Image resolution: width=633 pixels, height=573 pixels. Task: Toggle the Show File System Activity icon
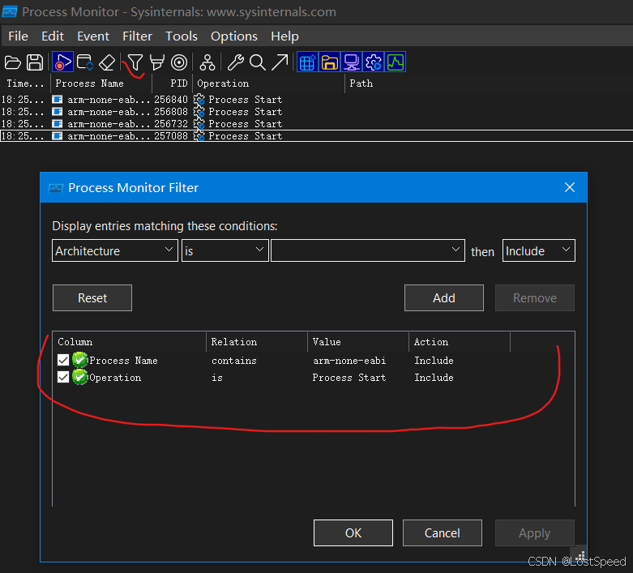(x=329, y=62)
